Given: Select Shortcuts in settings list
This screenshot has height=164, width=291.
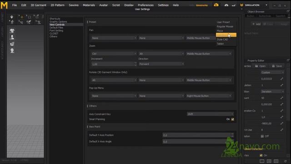Looking at the screenshot, I should (x=55, y=19).
